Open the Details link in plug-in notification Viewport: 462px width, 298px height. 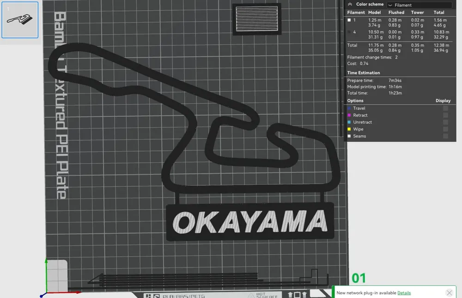coord(404,293)
